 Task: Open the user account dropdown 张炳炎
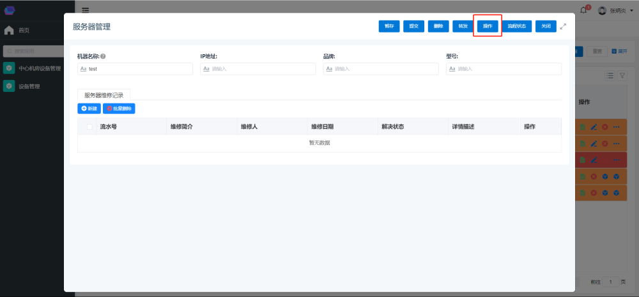(611, 10)
